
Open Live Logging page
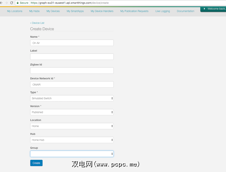tap(163, 11)
